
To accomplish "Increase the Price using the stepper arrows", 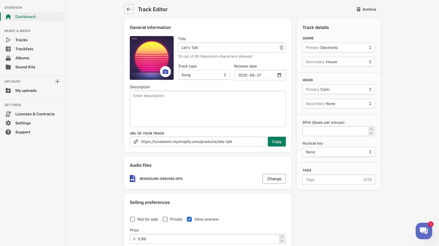I will click(x=282, y=237).
